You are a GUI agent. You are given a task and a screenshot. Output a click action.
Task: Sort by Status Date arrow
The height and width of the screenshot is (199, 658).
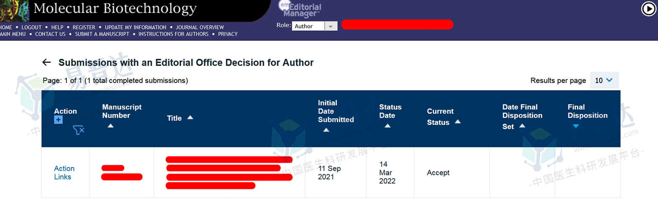388,126
